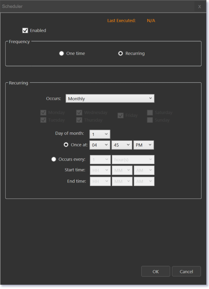Select the Recurring frequency radio button

click(120, 53)
